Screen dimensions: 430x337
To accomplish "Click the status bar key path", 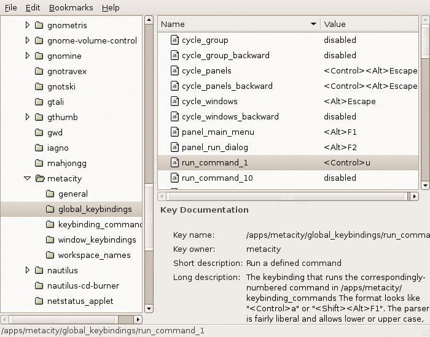I will click(103, 331).
